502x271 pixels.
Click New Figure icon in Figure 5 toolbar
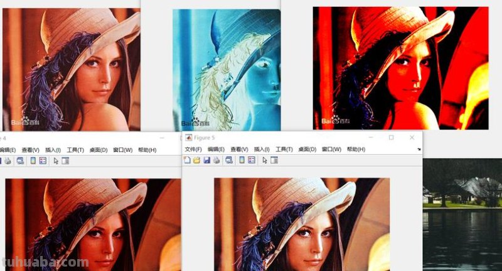187,161
